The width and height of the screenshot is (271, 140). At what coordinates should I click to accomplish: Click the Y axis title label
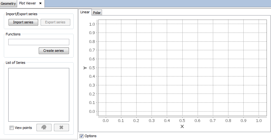click(x=85, y=68)
